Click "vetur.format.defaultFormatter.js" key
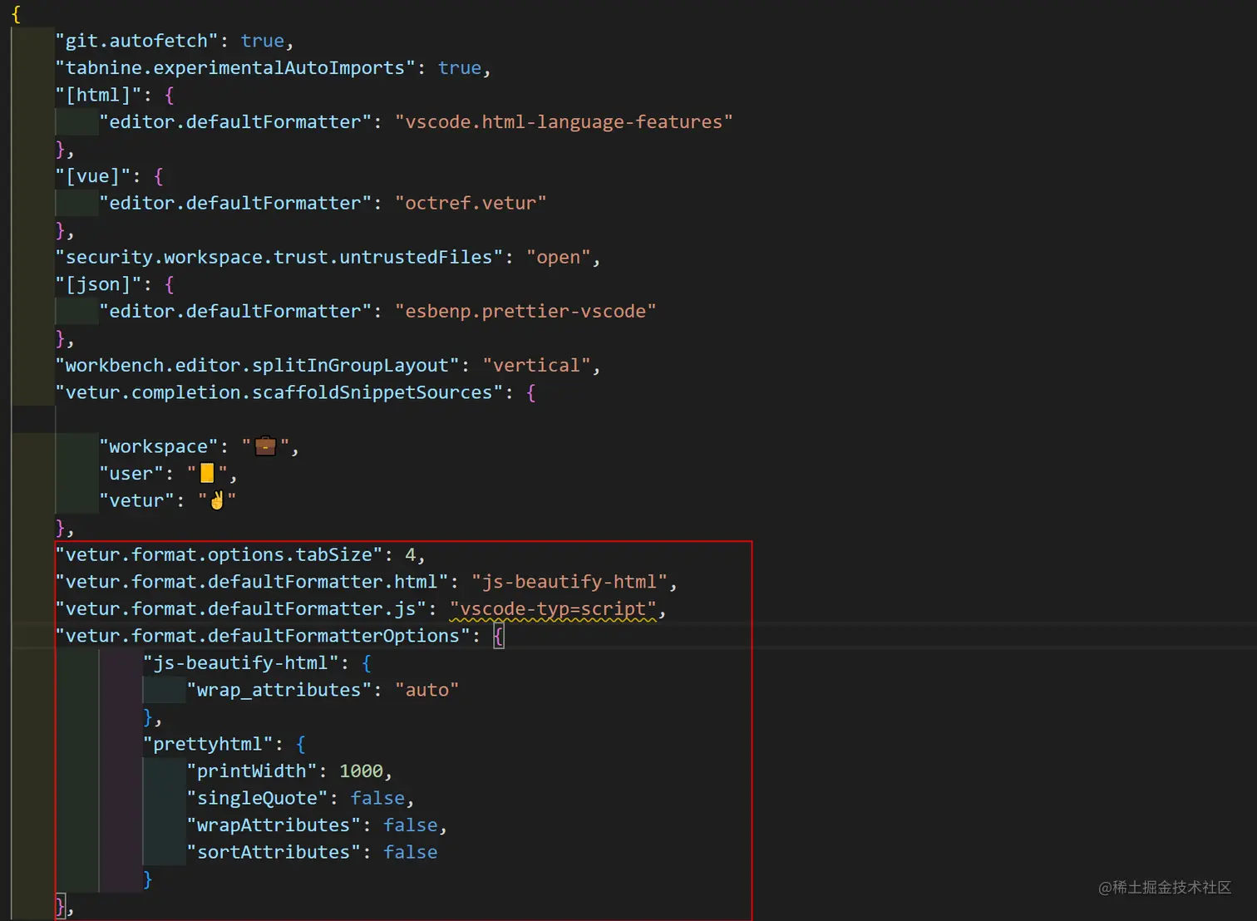1257x921 pixels. click(240, 608)
